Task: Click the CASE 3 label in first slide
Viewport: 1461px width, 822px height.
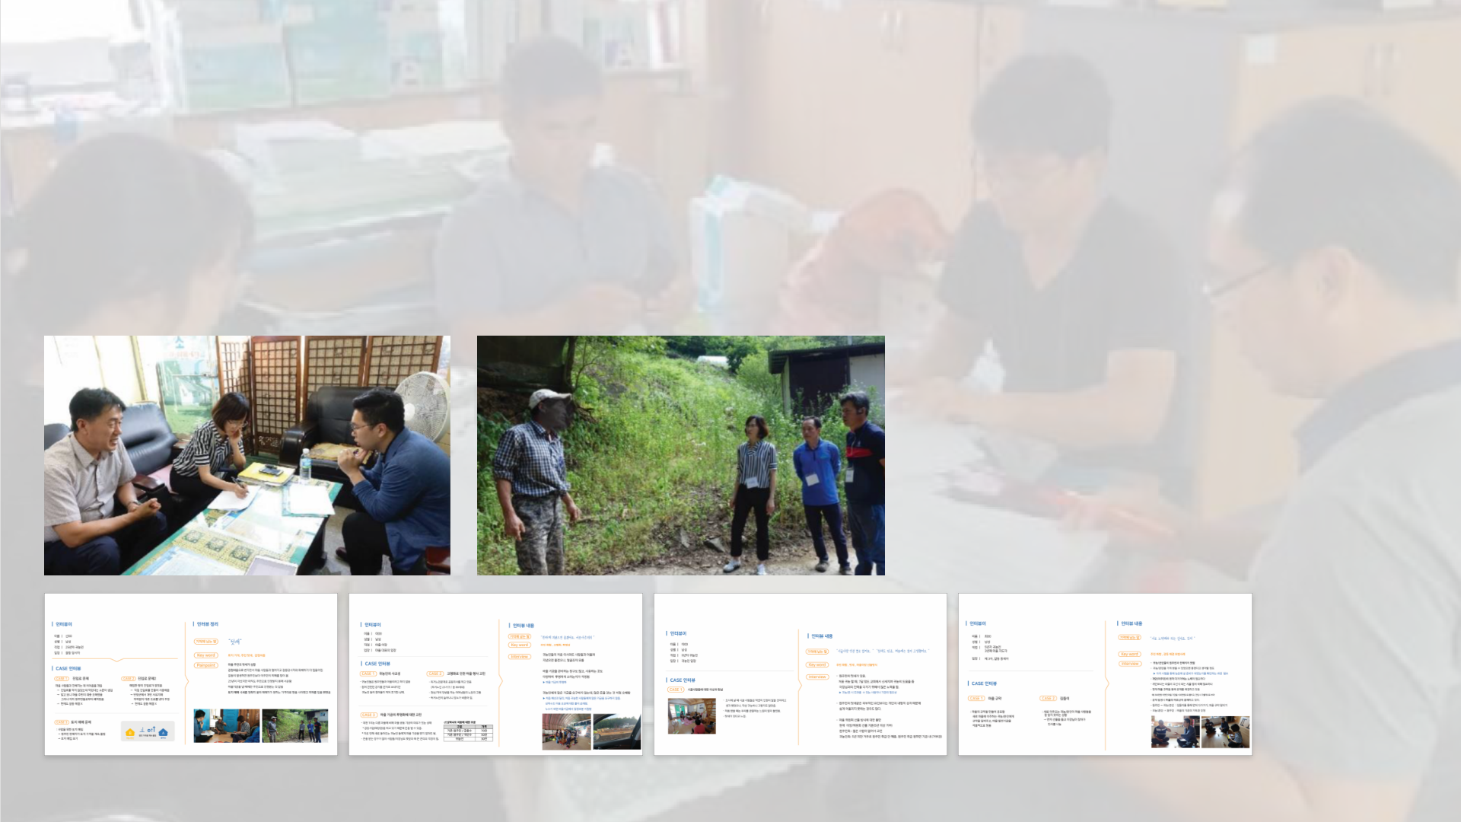Action: [61, 722]
